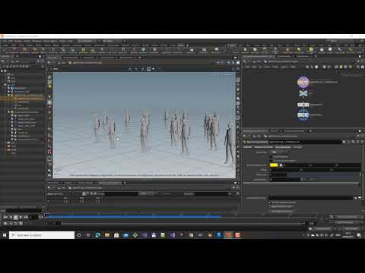
Task: Toggle the second checkbox under the parameter dropdown
Action: (271, 161)
